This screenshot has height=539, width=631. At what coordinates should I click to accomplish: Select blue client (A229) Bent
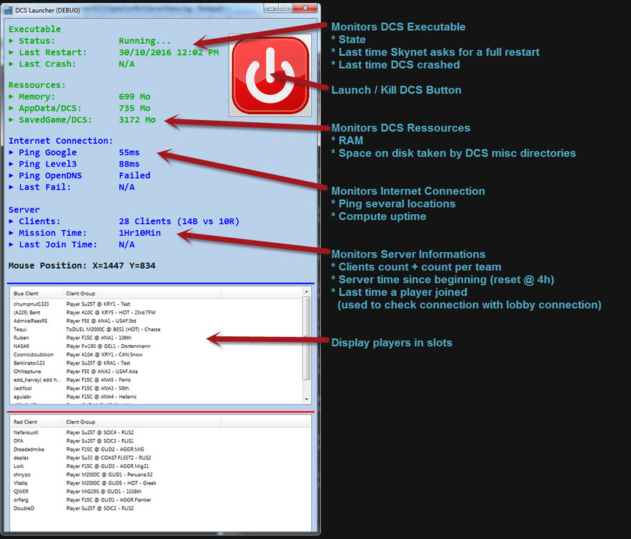point(27,313)
